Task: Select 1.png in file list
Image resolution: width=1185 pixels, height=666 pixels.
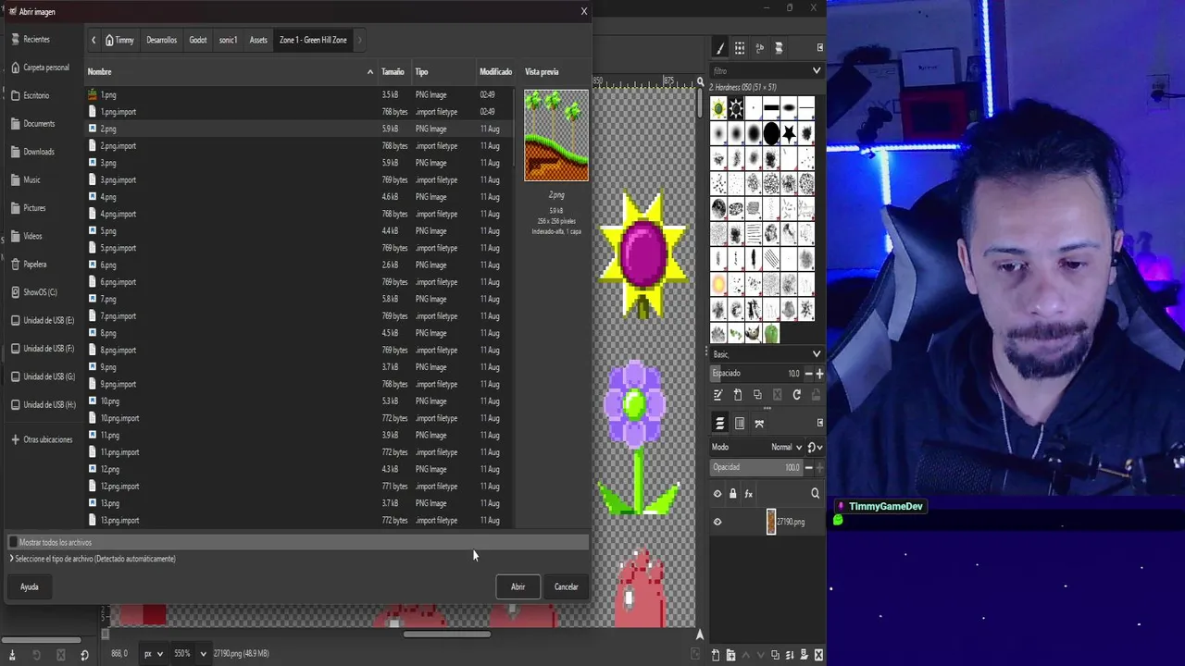Action: pos(299,95)
